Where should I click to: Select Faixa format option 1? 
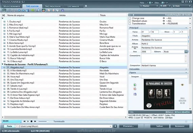pos(148,3)
